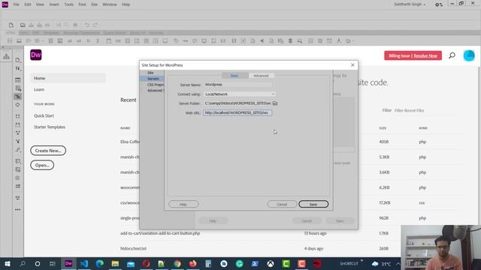Open the Window menu

click(110, 4)
